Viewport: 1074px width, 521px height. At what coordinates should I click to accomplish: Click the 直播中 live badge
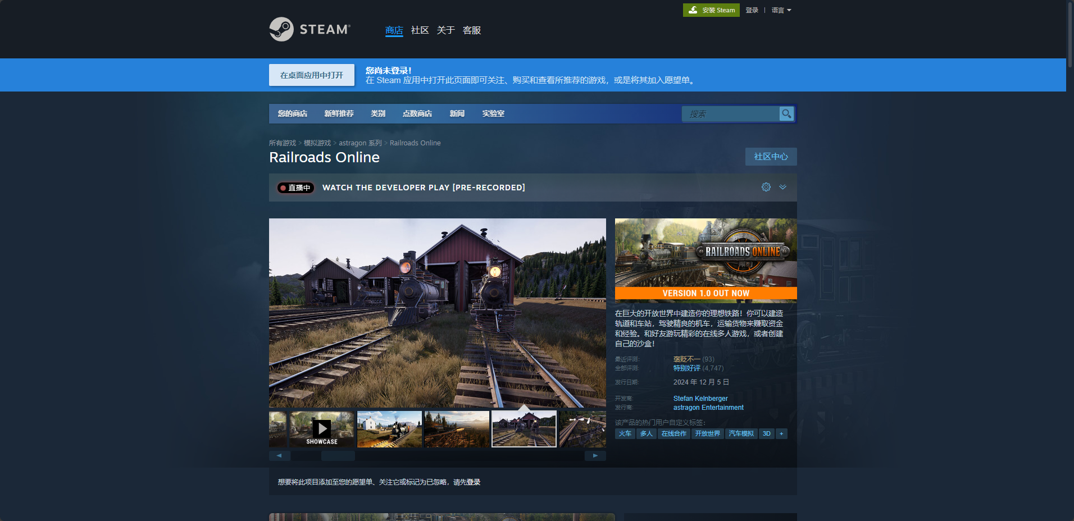(x=295, y=188)
